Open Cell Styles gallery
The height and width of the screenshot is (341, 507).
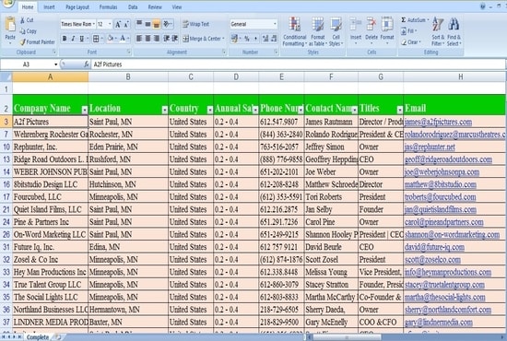pyautogui.click(x=336, y=31)
